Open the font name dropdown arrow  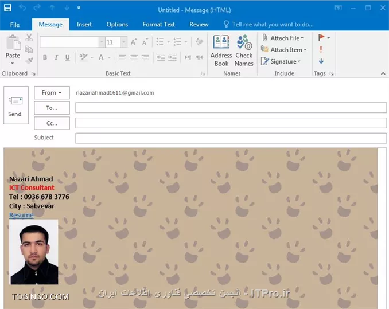pos(102,42)
